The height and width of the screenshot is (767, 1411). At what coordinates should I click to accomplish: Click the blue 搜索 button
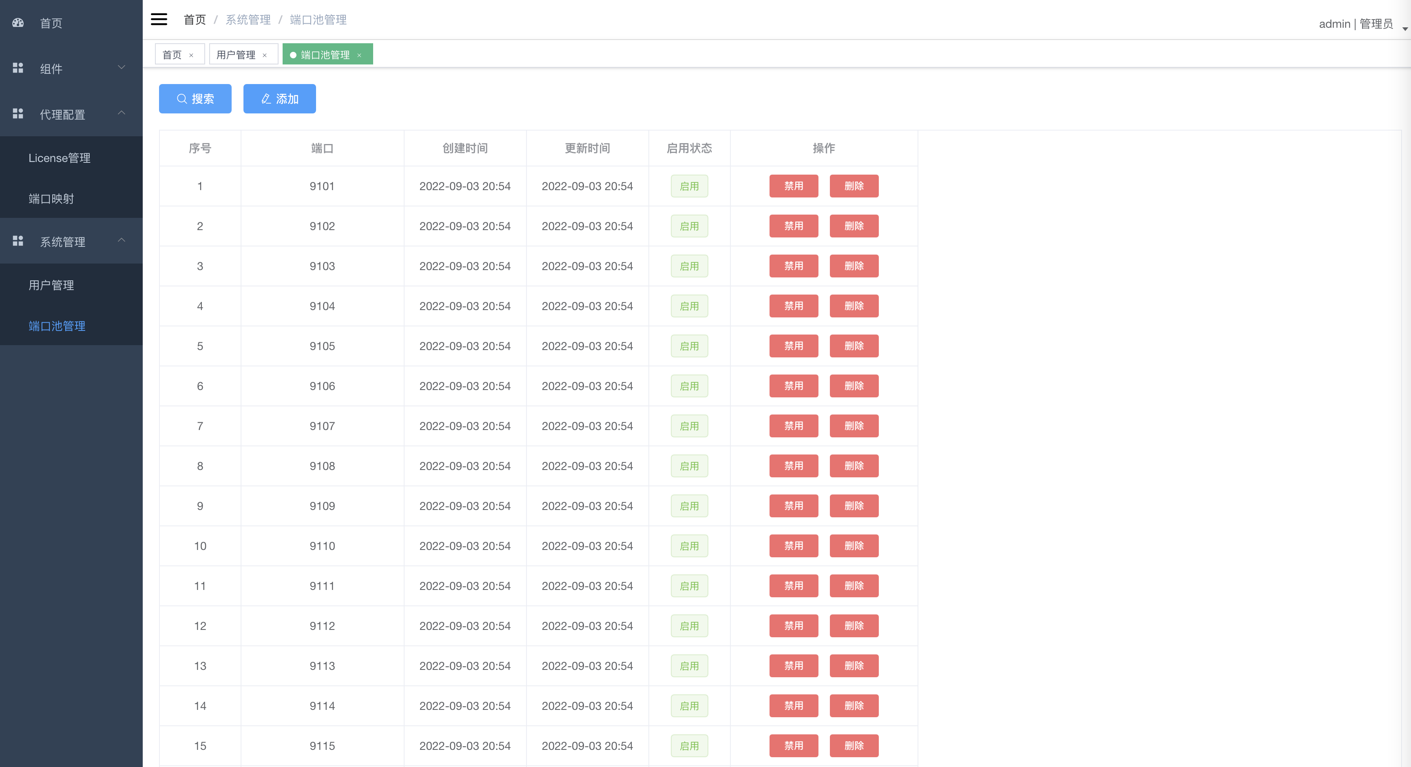[x=195, y=99]
